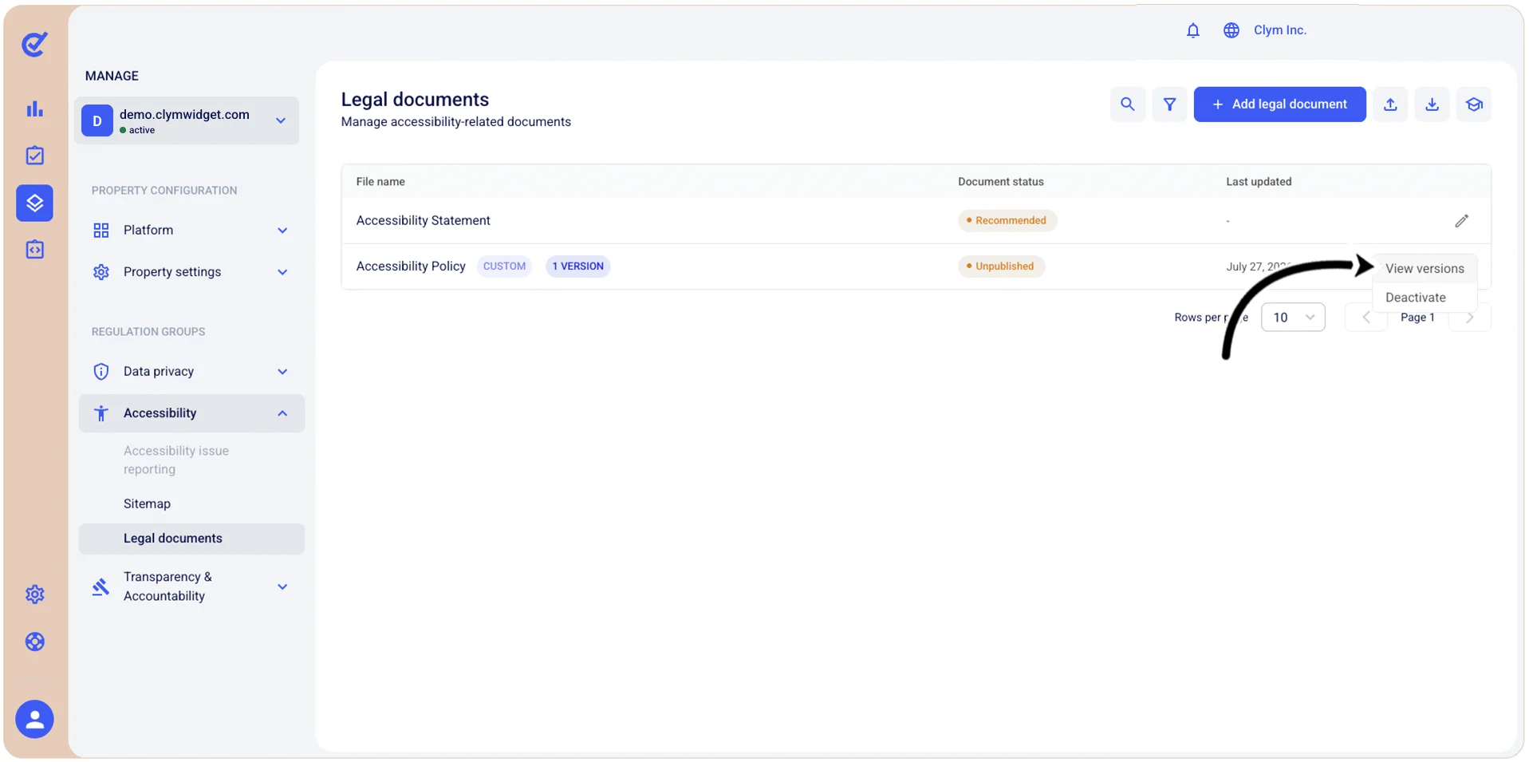Screen dimensions: 1529x762
Task: Open Accessibility issue reporting
Action: [176, 460]
